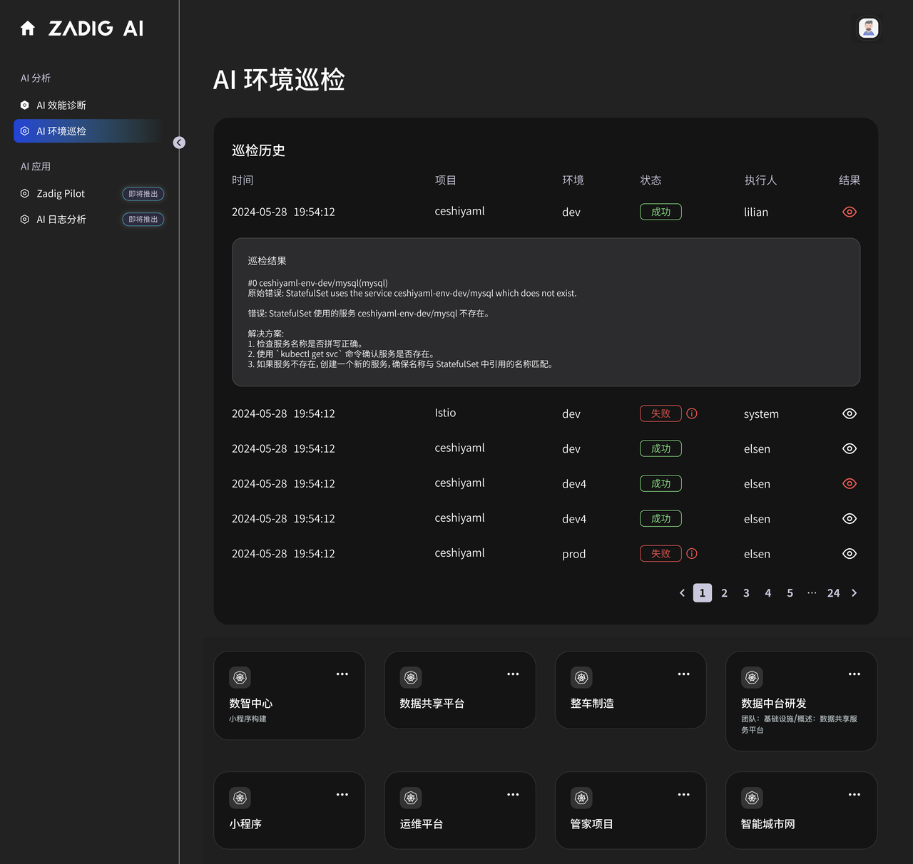Hide the result for lilian's inspection row
The width and height of the screenshot is (913, 864).
(x=849, y=212)
